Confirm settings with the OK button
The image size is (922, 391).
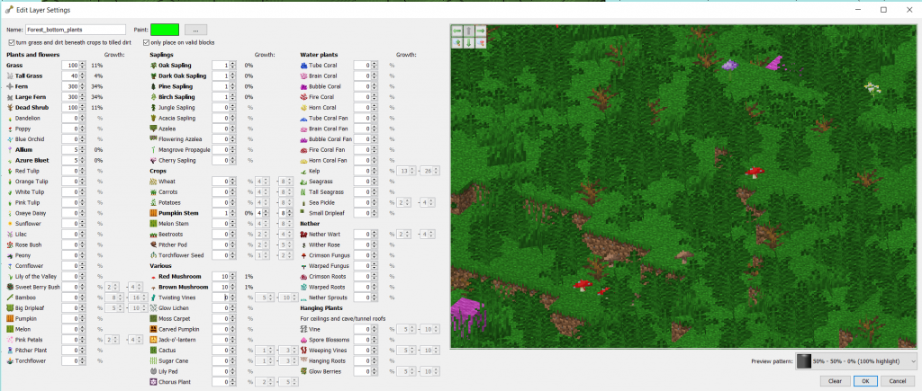[x=864, y=381]
